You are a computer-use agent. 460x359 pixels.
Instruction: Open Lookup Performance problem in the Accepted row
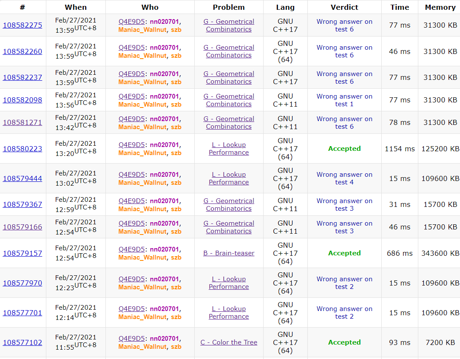[229, 149]
